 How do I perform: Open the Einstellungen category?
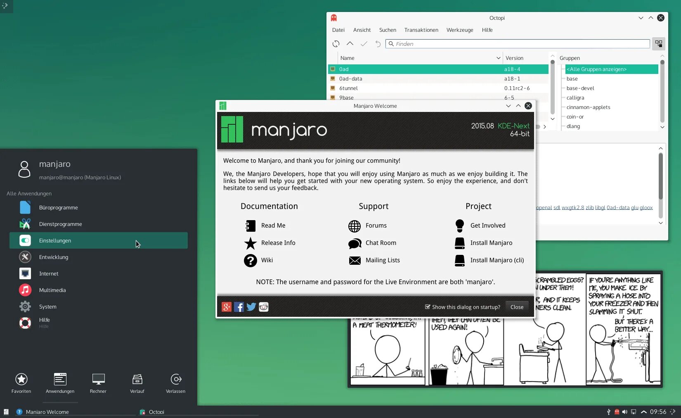tap(99, 240)
